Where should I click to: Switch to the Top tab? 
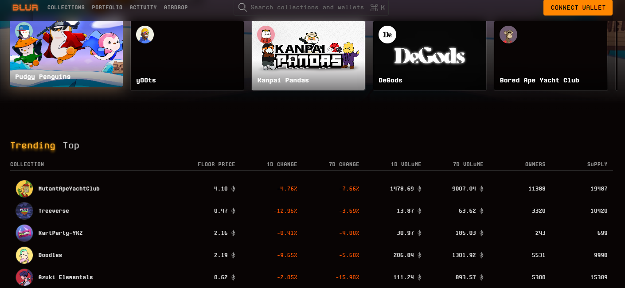[71, 145]
